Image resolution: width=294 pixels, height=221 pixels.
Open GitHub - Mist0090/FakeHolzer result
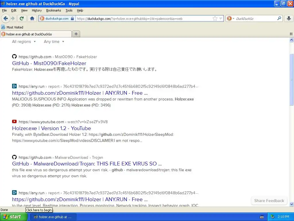(49, 63)
